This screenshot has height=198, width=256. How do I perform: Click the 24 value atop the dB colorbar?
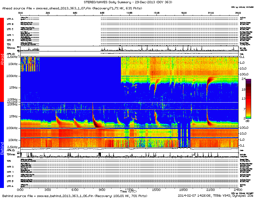pos(244,79)
